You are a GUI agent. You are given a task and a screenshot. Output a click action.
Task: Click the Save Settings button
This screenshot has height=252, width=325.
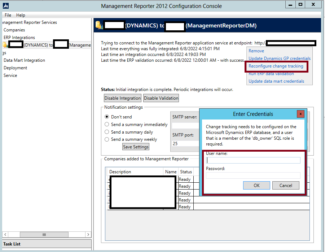(x=136, y=147)
